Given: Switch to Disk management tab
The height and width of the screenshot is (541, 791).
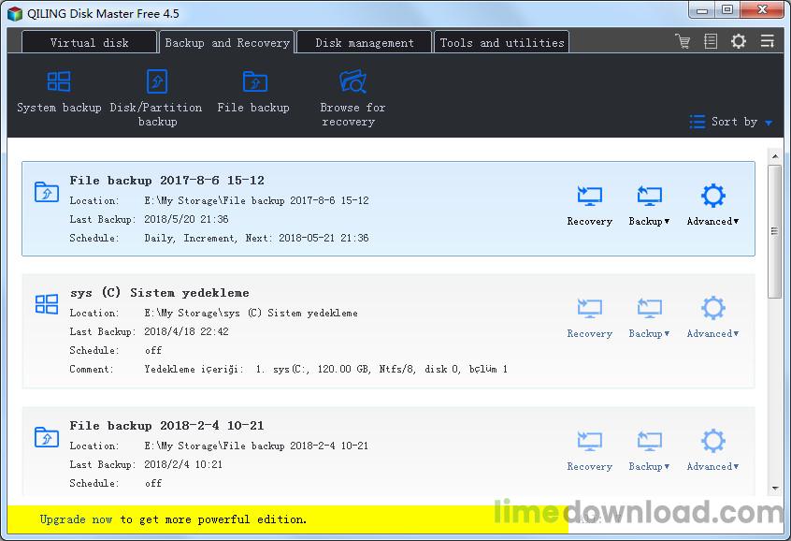Looking at the screenshot, I should 365,42.
